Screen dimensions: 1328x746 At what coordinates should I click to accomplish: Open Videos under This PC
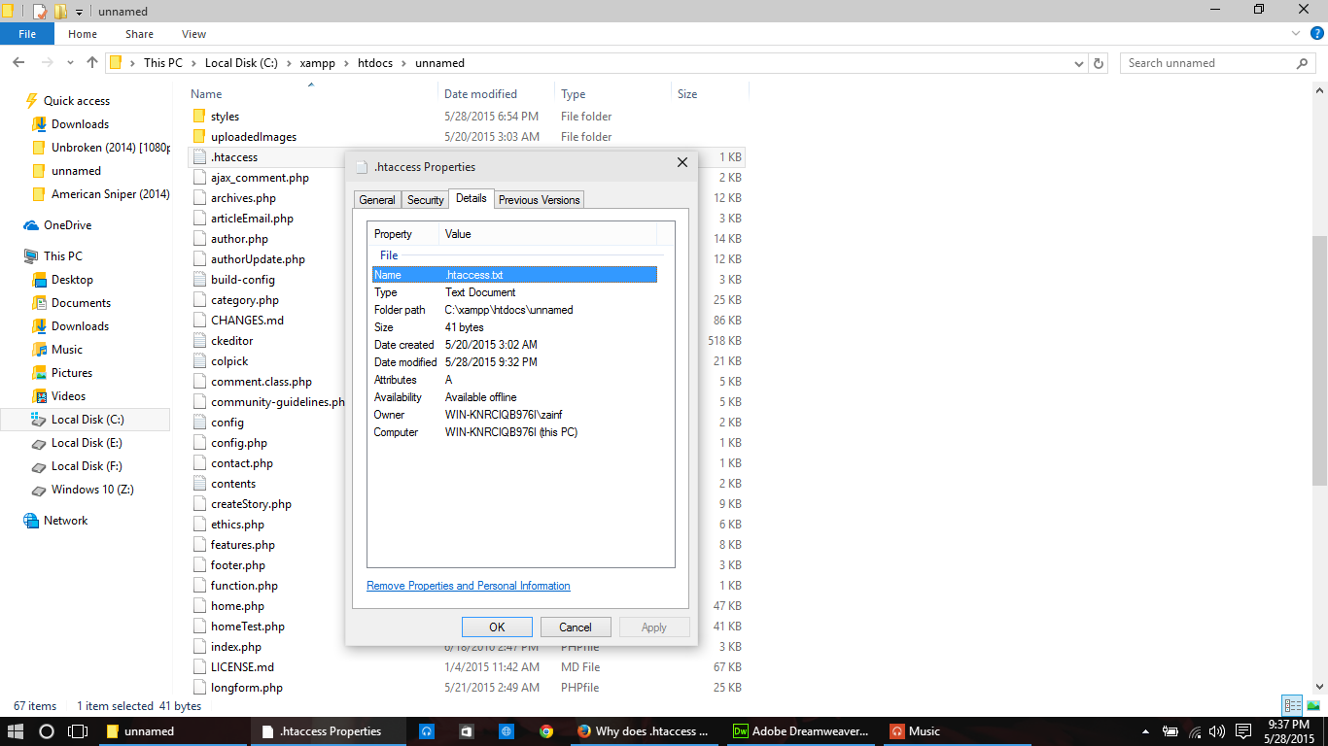[68, 396]
